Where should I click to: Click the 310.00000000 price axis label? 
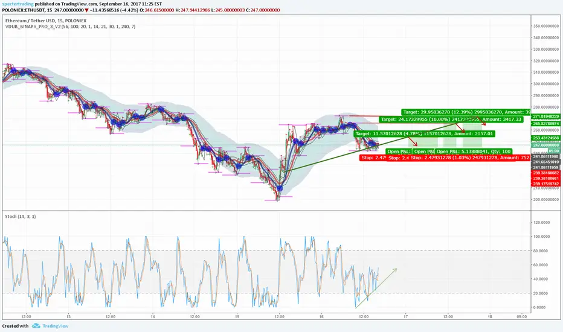545,72
